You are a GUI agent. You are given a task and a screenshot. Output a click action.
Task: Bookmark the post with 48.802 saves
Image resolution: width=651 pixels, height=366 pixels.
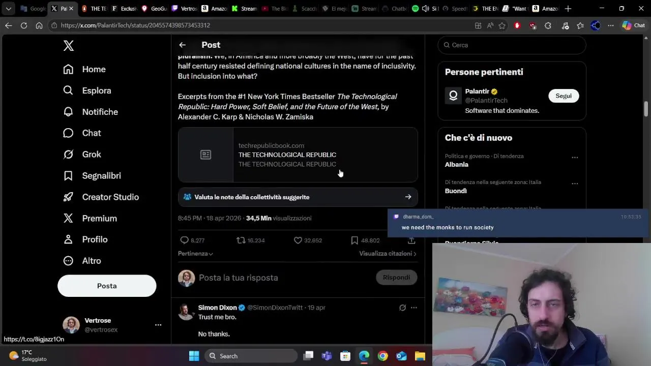point(365,240)
